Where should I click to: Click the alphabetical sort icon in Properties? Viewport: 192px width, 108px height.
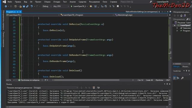[x=178, y=78]
